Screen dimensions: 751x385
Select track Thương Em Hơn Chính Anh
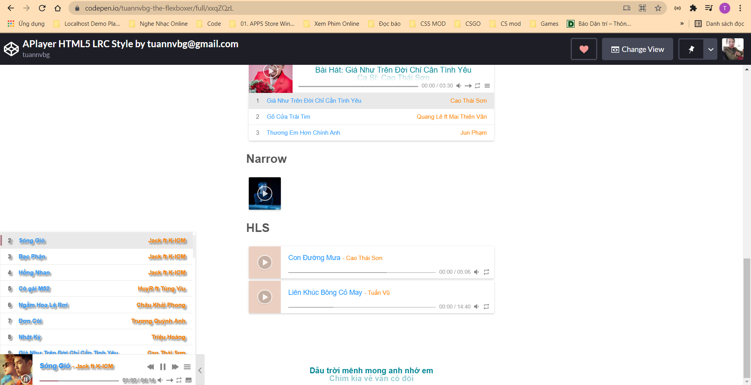point(371,133)
